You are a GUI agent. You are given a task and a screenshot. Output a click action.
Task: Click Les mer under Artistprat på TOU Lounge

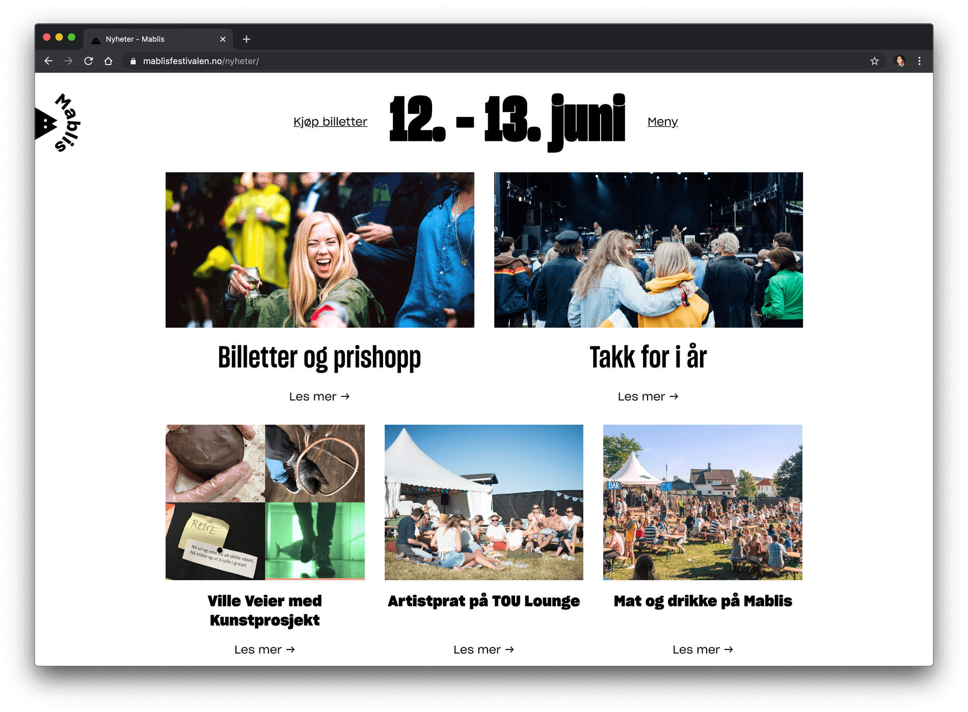click(x=483, y=649)
